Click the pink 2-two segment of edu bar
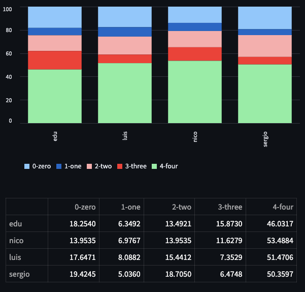This screenshot has height=292, width=305. (x=55, y=43)
